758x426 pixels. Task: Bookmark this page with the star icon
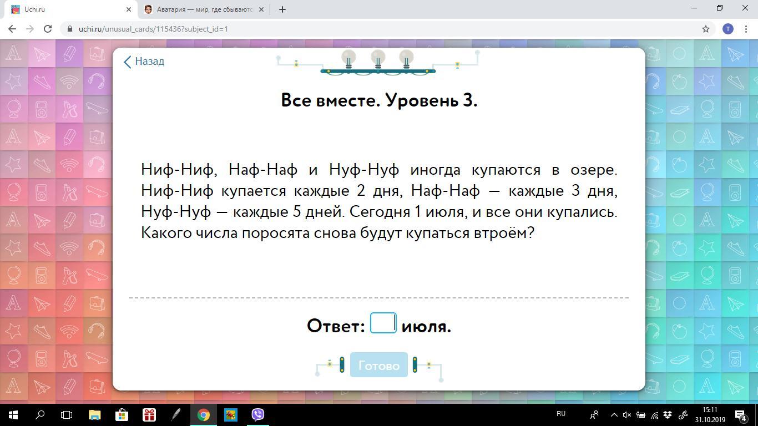click(x=706, y=29)
